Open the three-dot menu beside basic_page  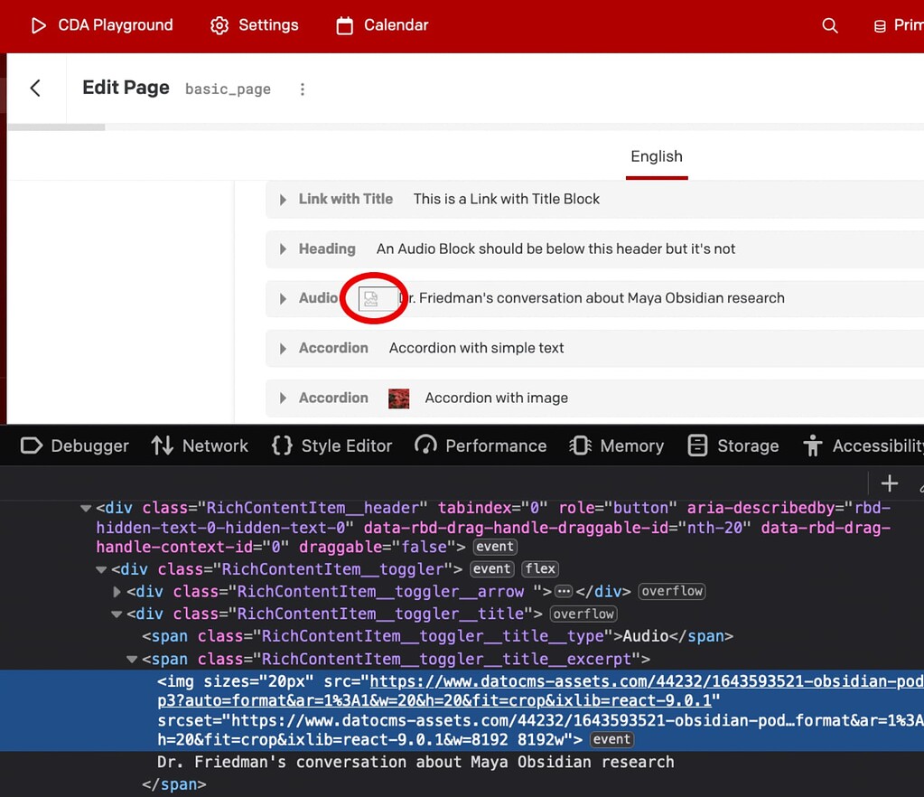[303, 89]
